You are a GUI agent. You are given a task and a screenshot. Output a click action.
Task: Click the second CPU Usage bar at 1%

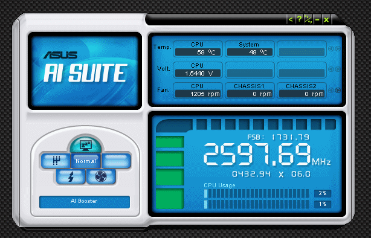[256, 204]
